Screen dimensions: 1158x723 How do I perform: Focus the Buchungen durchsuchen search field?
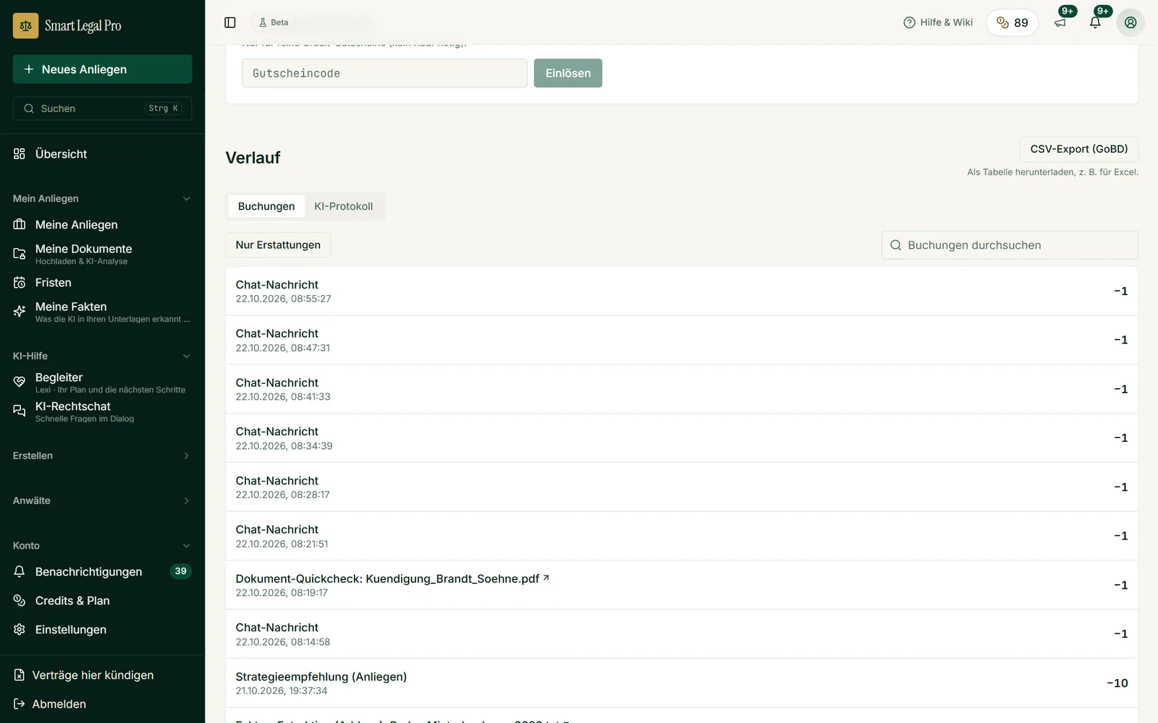1010,245
